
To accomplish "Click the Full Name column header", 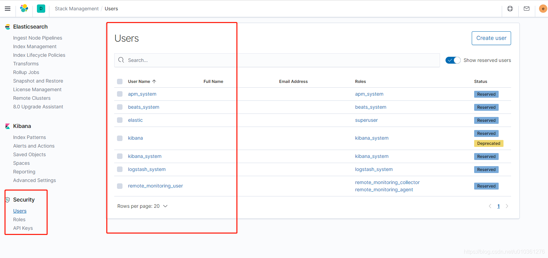I will point(213,82).
